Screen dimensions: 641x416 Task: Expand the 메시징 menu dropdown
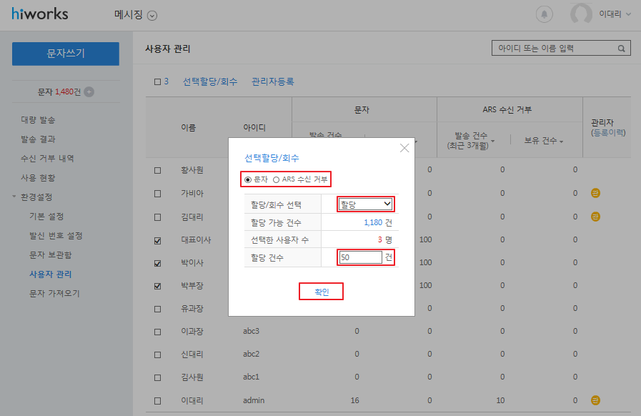151,16
